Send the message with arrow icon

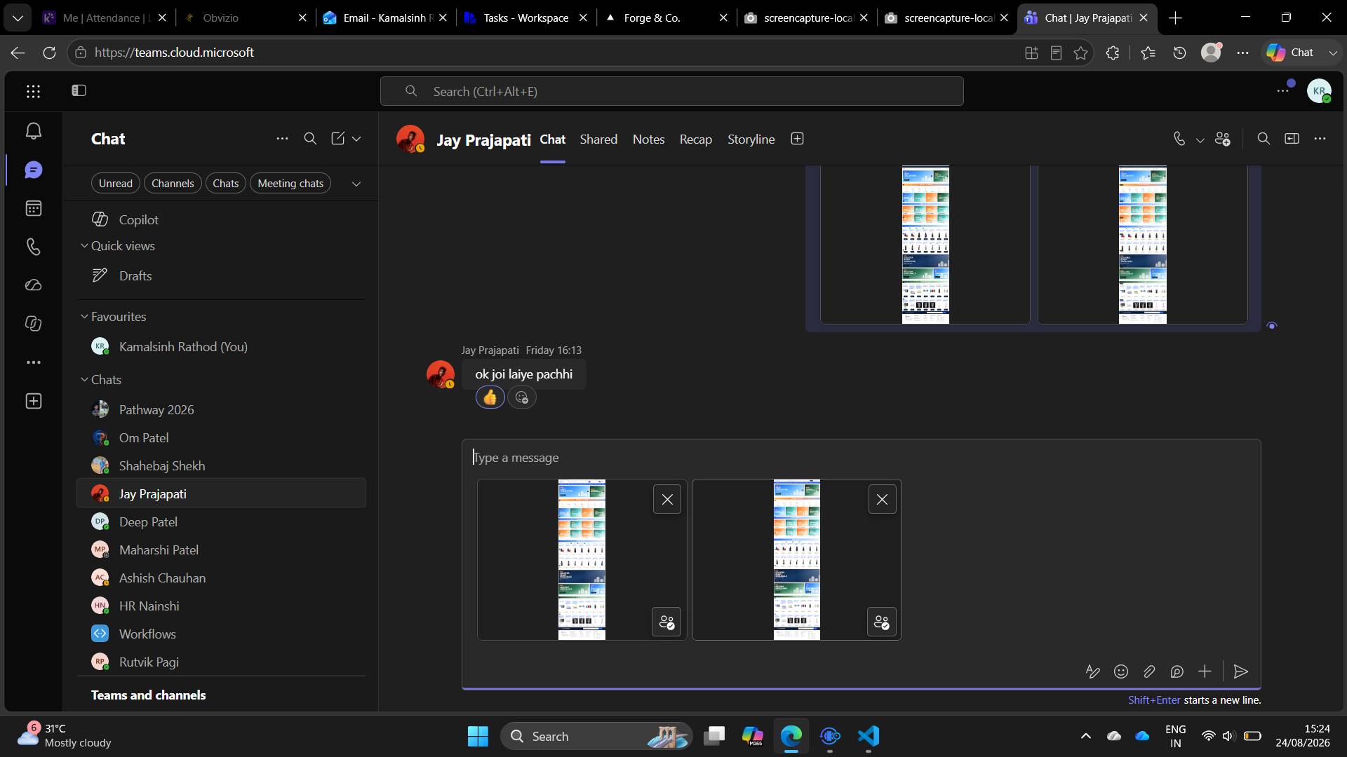(1240, 671)
